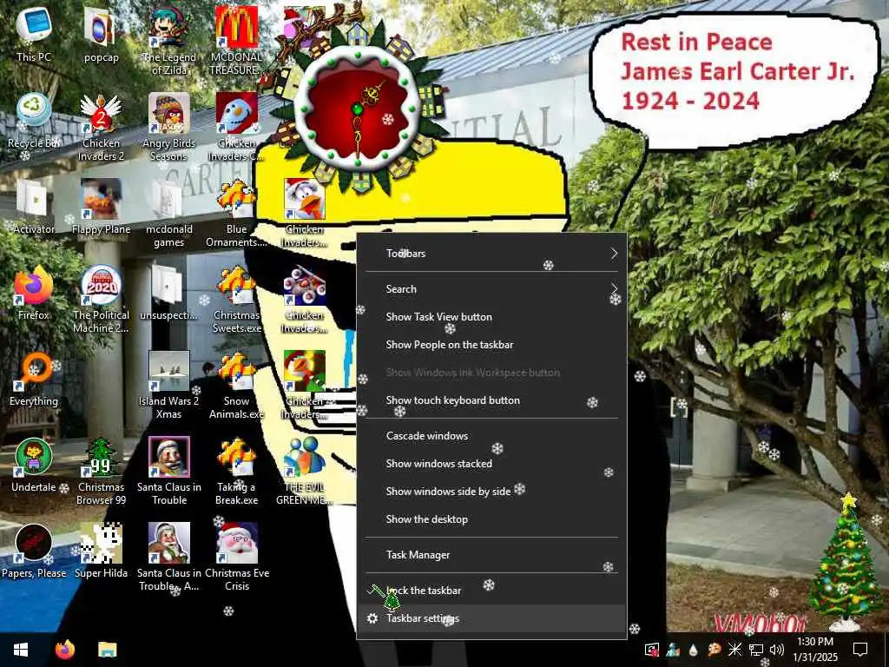Select the Activator desktop icon
The image size is (889, 667).
34,207
